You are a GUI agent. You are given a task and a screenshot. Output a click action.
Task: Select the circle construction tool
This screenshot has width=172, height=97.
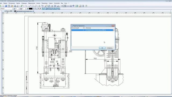33,6
